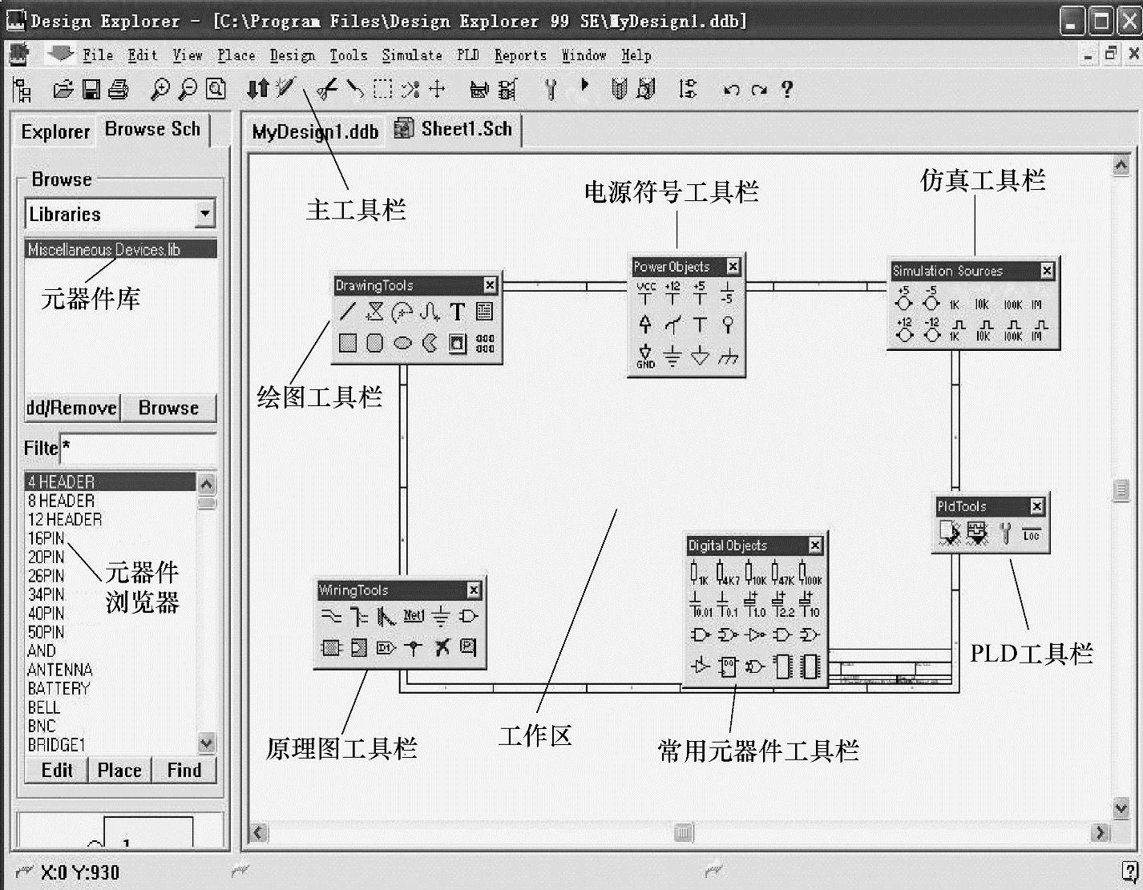This screenshot has width=1143, height=890.
Task: Select the Line tool in DrawingTools
Action: click(x=347, y=312)
